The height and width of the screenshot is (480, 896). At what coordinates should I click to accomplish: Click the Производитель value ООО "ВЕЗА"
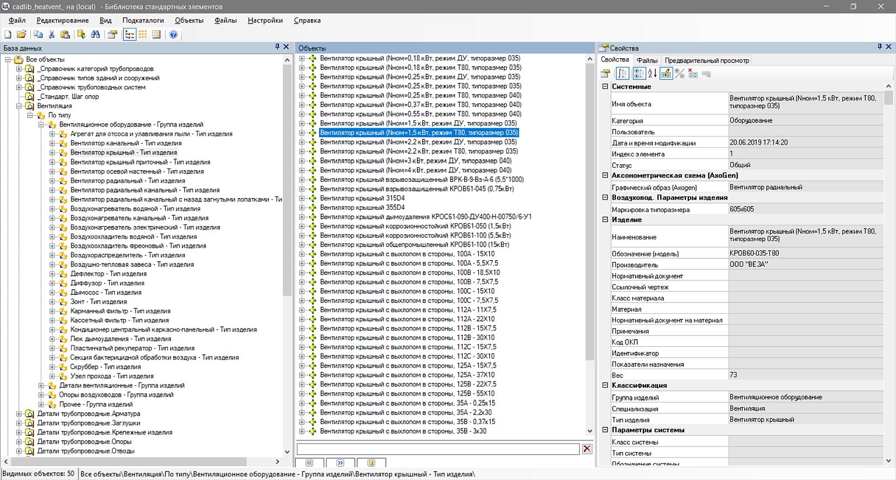point(805,264)
